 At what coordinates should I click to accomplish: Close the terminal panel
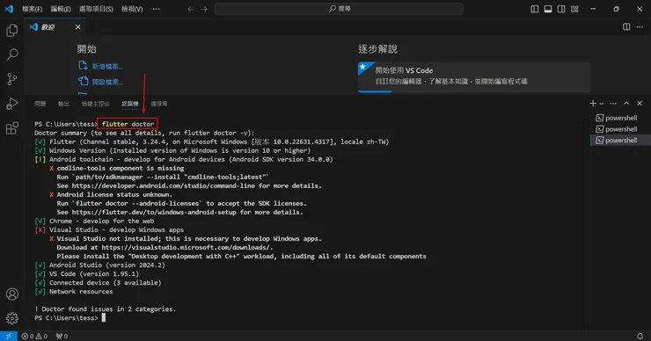(640, 104)
